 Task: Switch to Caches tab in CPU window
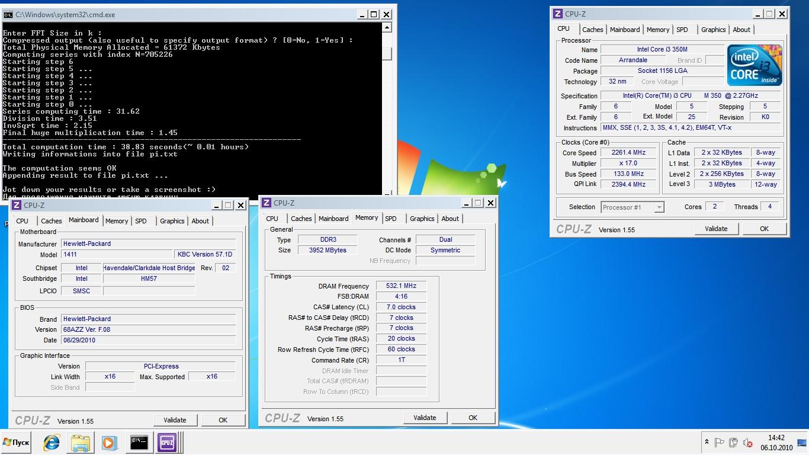(592, 30)
